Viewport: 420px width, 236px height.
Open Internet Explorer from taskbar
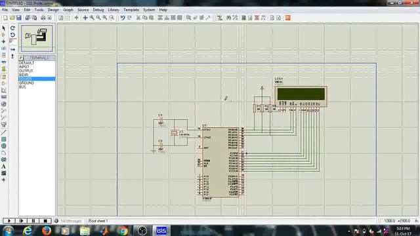(x=28, y=230)
